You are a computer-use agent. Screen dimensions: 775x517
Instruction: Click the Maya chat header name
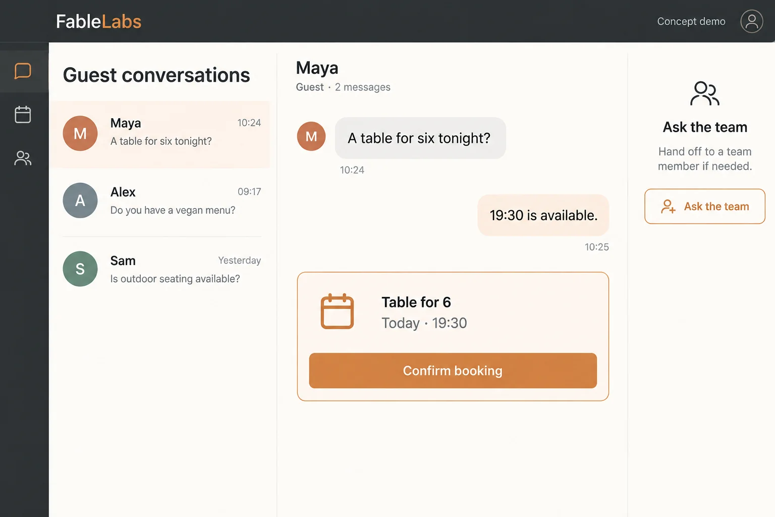click(317, 68)
